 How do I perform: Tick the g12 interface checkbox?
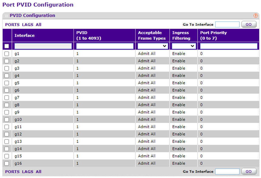pos(7,134)
